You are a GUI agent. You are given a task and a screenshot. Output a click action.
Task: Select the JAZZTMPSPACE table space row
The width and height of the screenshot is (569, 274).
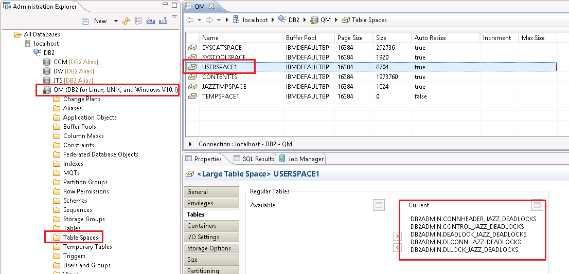pyautogui.click(x=371, y=87)
